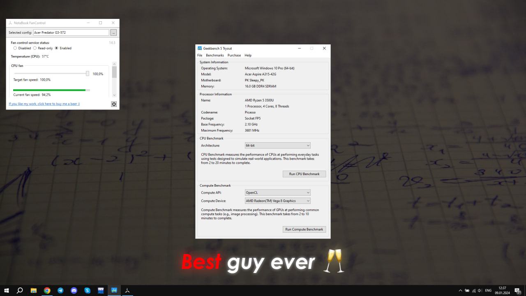
Task: Close the NoteBook FanControl window
Action: (x=113, y=23)
